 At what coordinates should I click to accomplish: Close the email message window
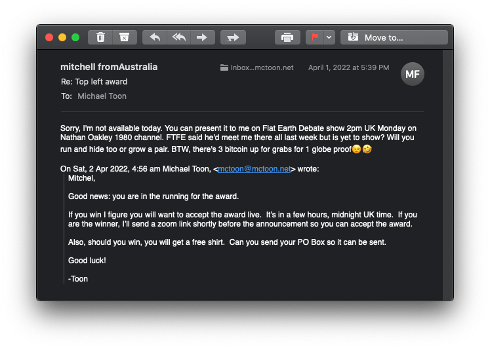point(49,37)
